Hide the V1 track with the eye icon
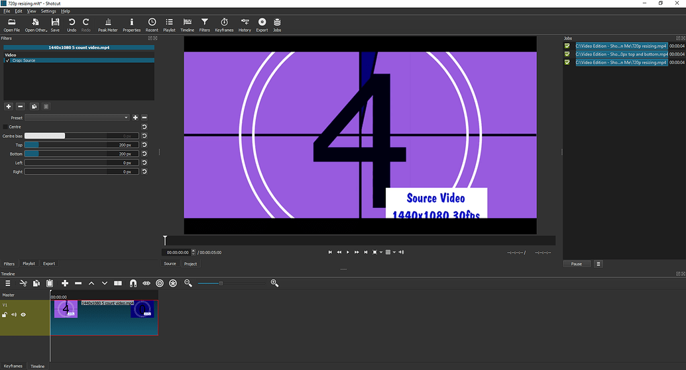Screen dimensions: 686x370 point(23,314)
